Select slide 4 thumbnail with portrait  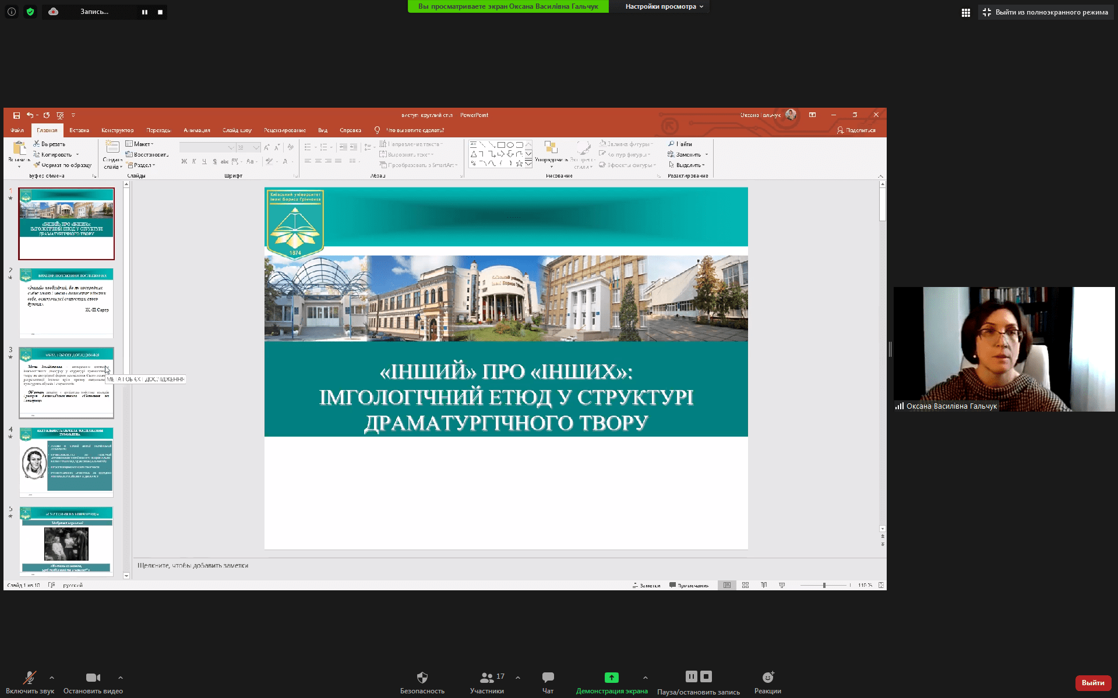coord(66,462)
